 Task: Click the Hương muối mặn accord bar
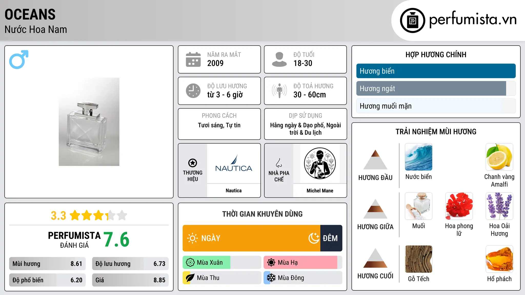click(x=436, y=106)
